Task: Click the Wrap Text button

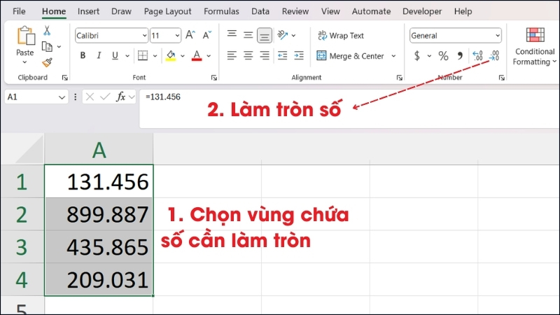Action: coord(341,36)
